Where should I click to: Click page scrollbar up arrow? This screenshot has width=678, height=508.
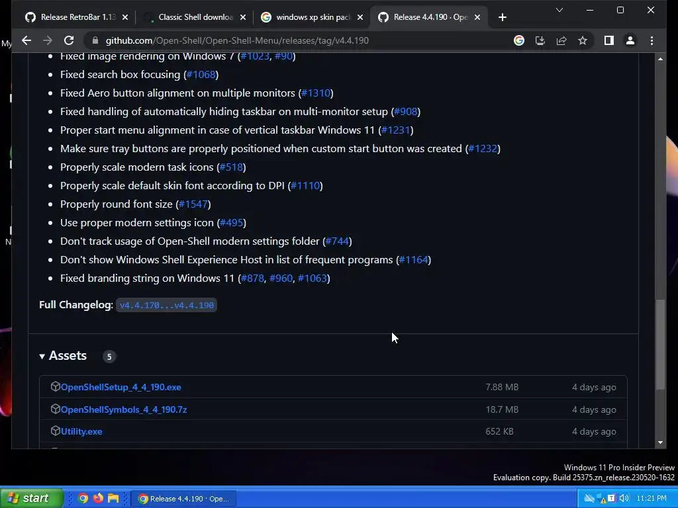point(660,59)
